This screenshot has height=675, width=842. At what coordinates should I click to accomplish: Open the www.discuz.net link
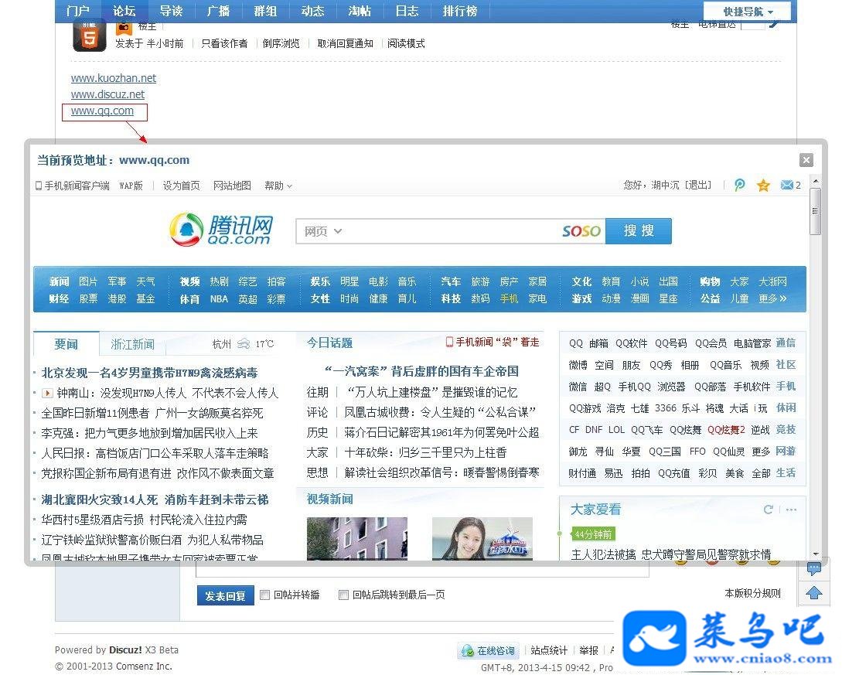(x=107, y=94)
